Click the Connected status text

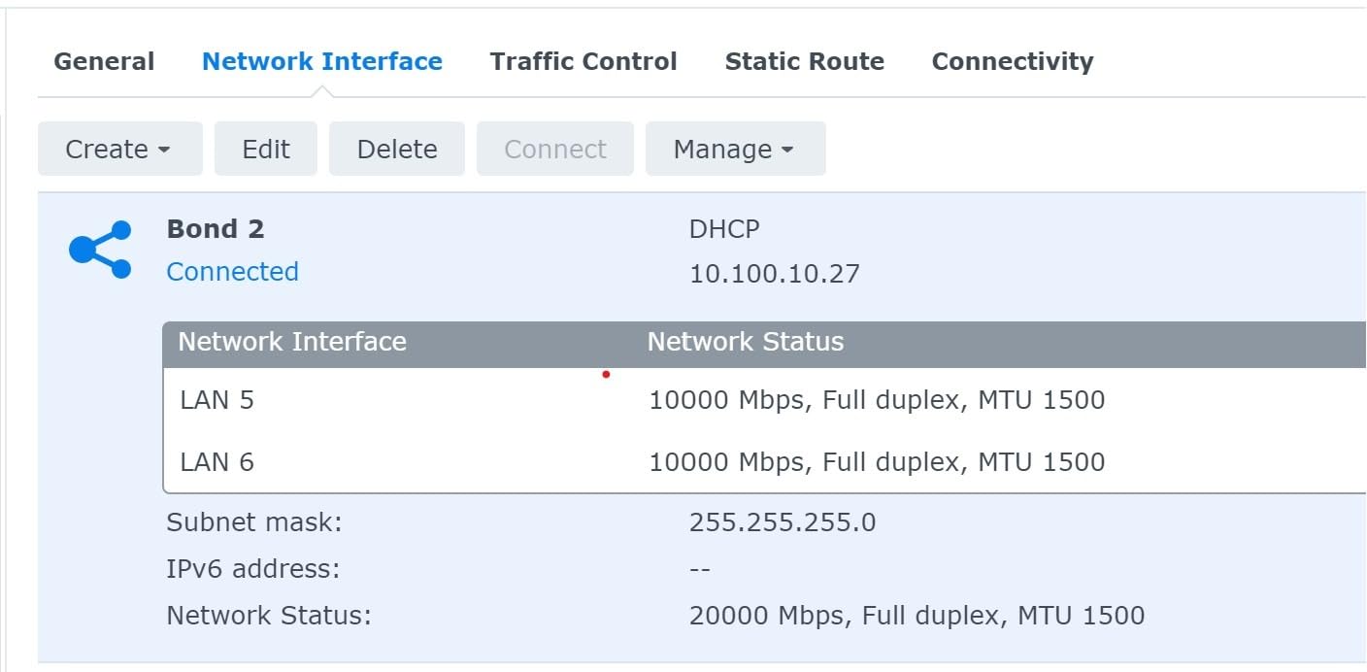point(232,272)
